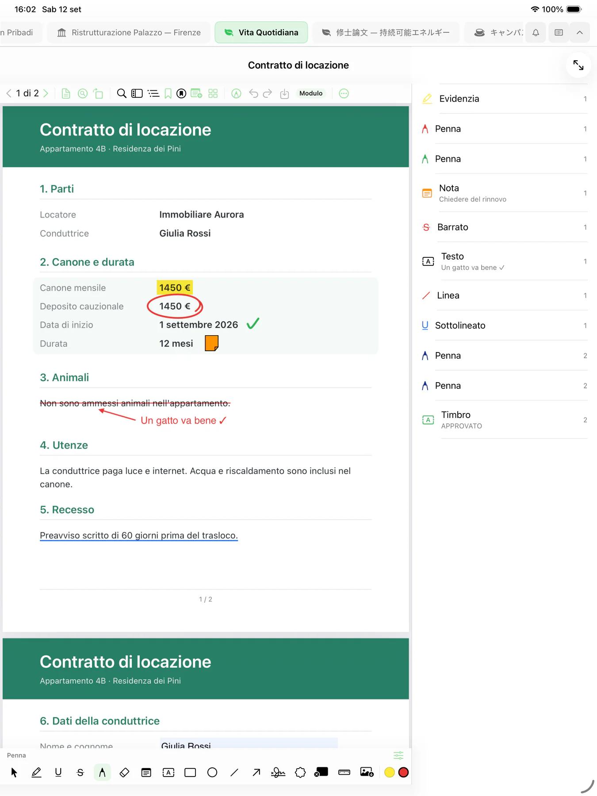This screenshot has height=796, width=597.
Task: Undo the last action
Action: click(253, 93)
